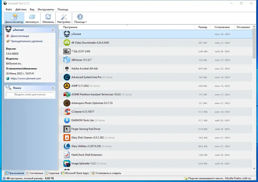This screenshot has width=258, height=182.
Task: Sort by the Отслежено column header
Action: point(243,27)
